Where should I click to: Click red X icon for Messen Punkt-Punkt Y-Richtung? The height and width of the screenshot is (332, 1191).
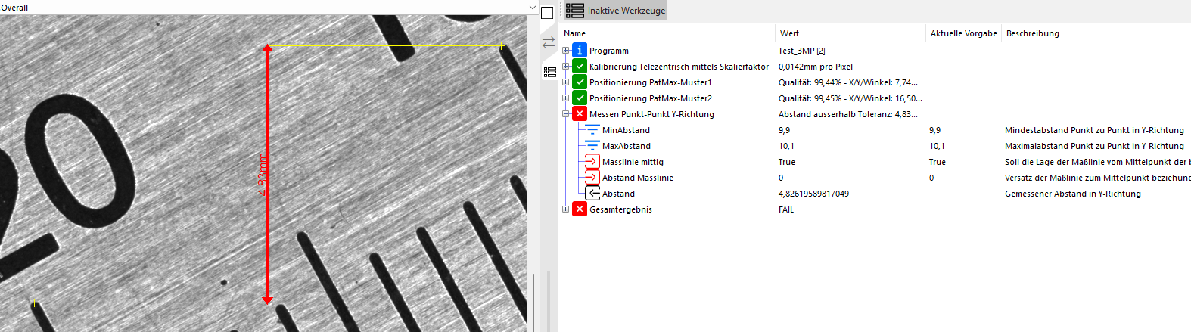click(x=579, y=114)
